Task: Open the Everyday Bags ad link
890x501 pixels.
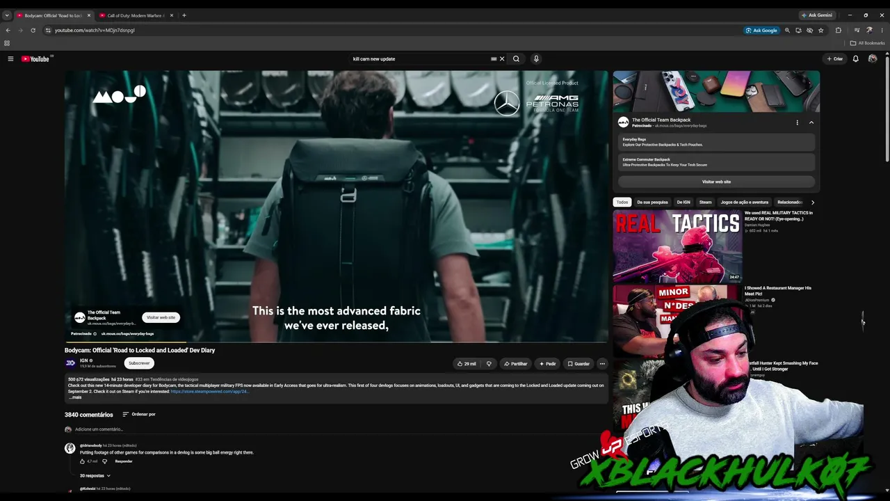Action: pyautogui.click(x=716, y=142)
